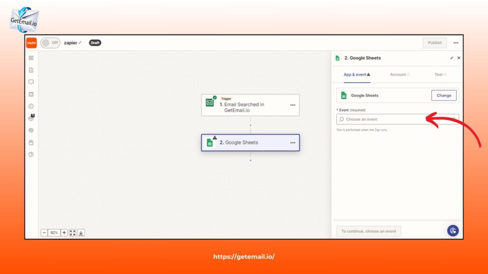Open the help question mark icon
This screenshot has width=488, height=274.
[x=31, y=154]
